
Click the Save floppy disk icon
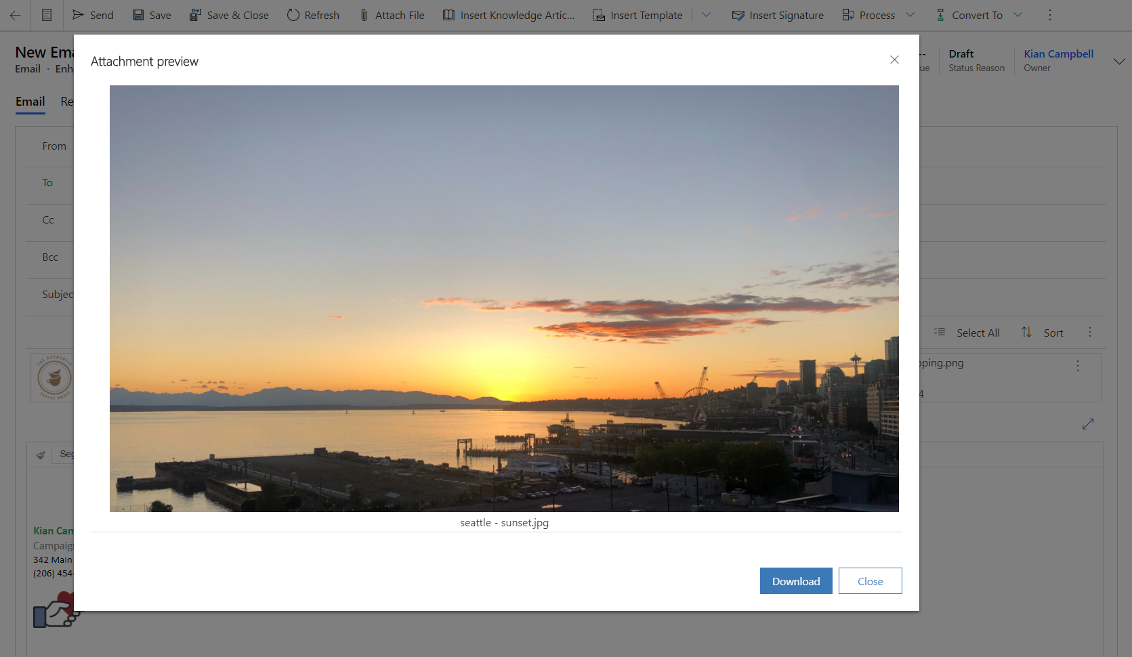(x=138, y=15)
